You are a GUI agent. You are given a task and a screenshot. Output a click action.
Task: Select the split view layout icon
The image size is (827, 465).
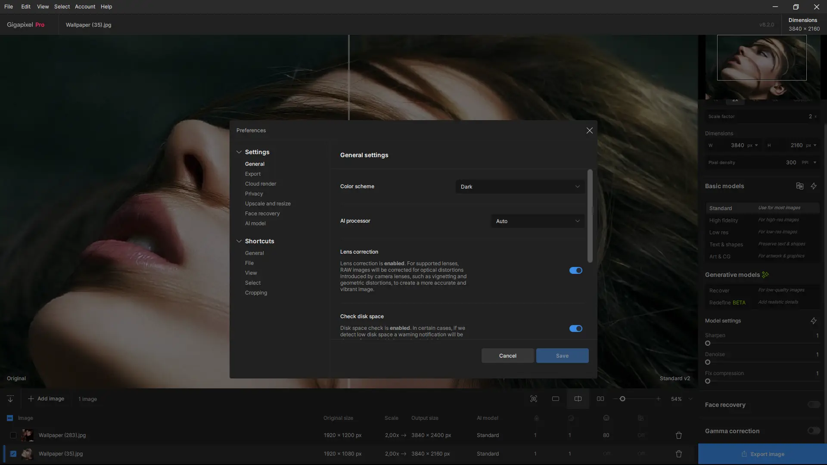coord(578,399)
